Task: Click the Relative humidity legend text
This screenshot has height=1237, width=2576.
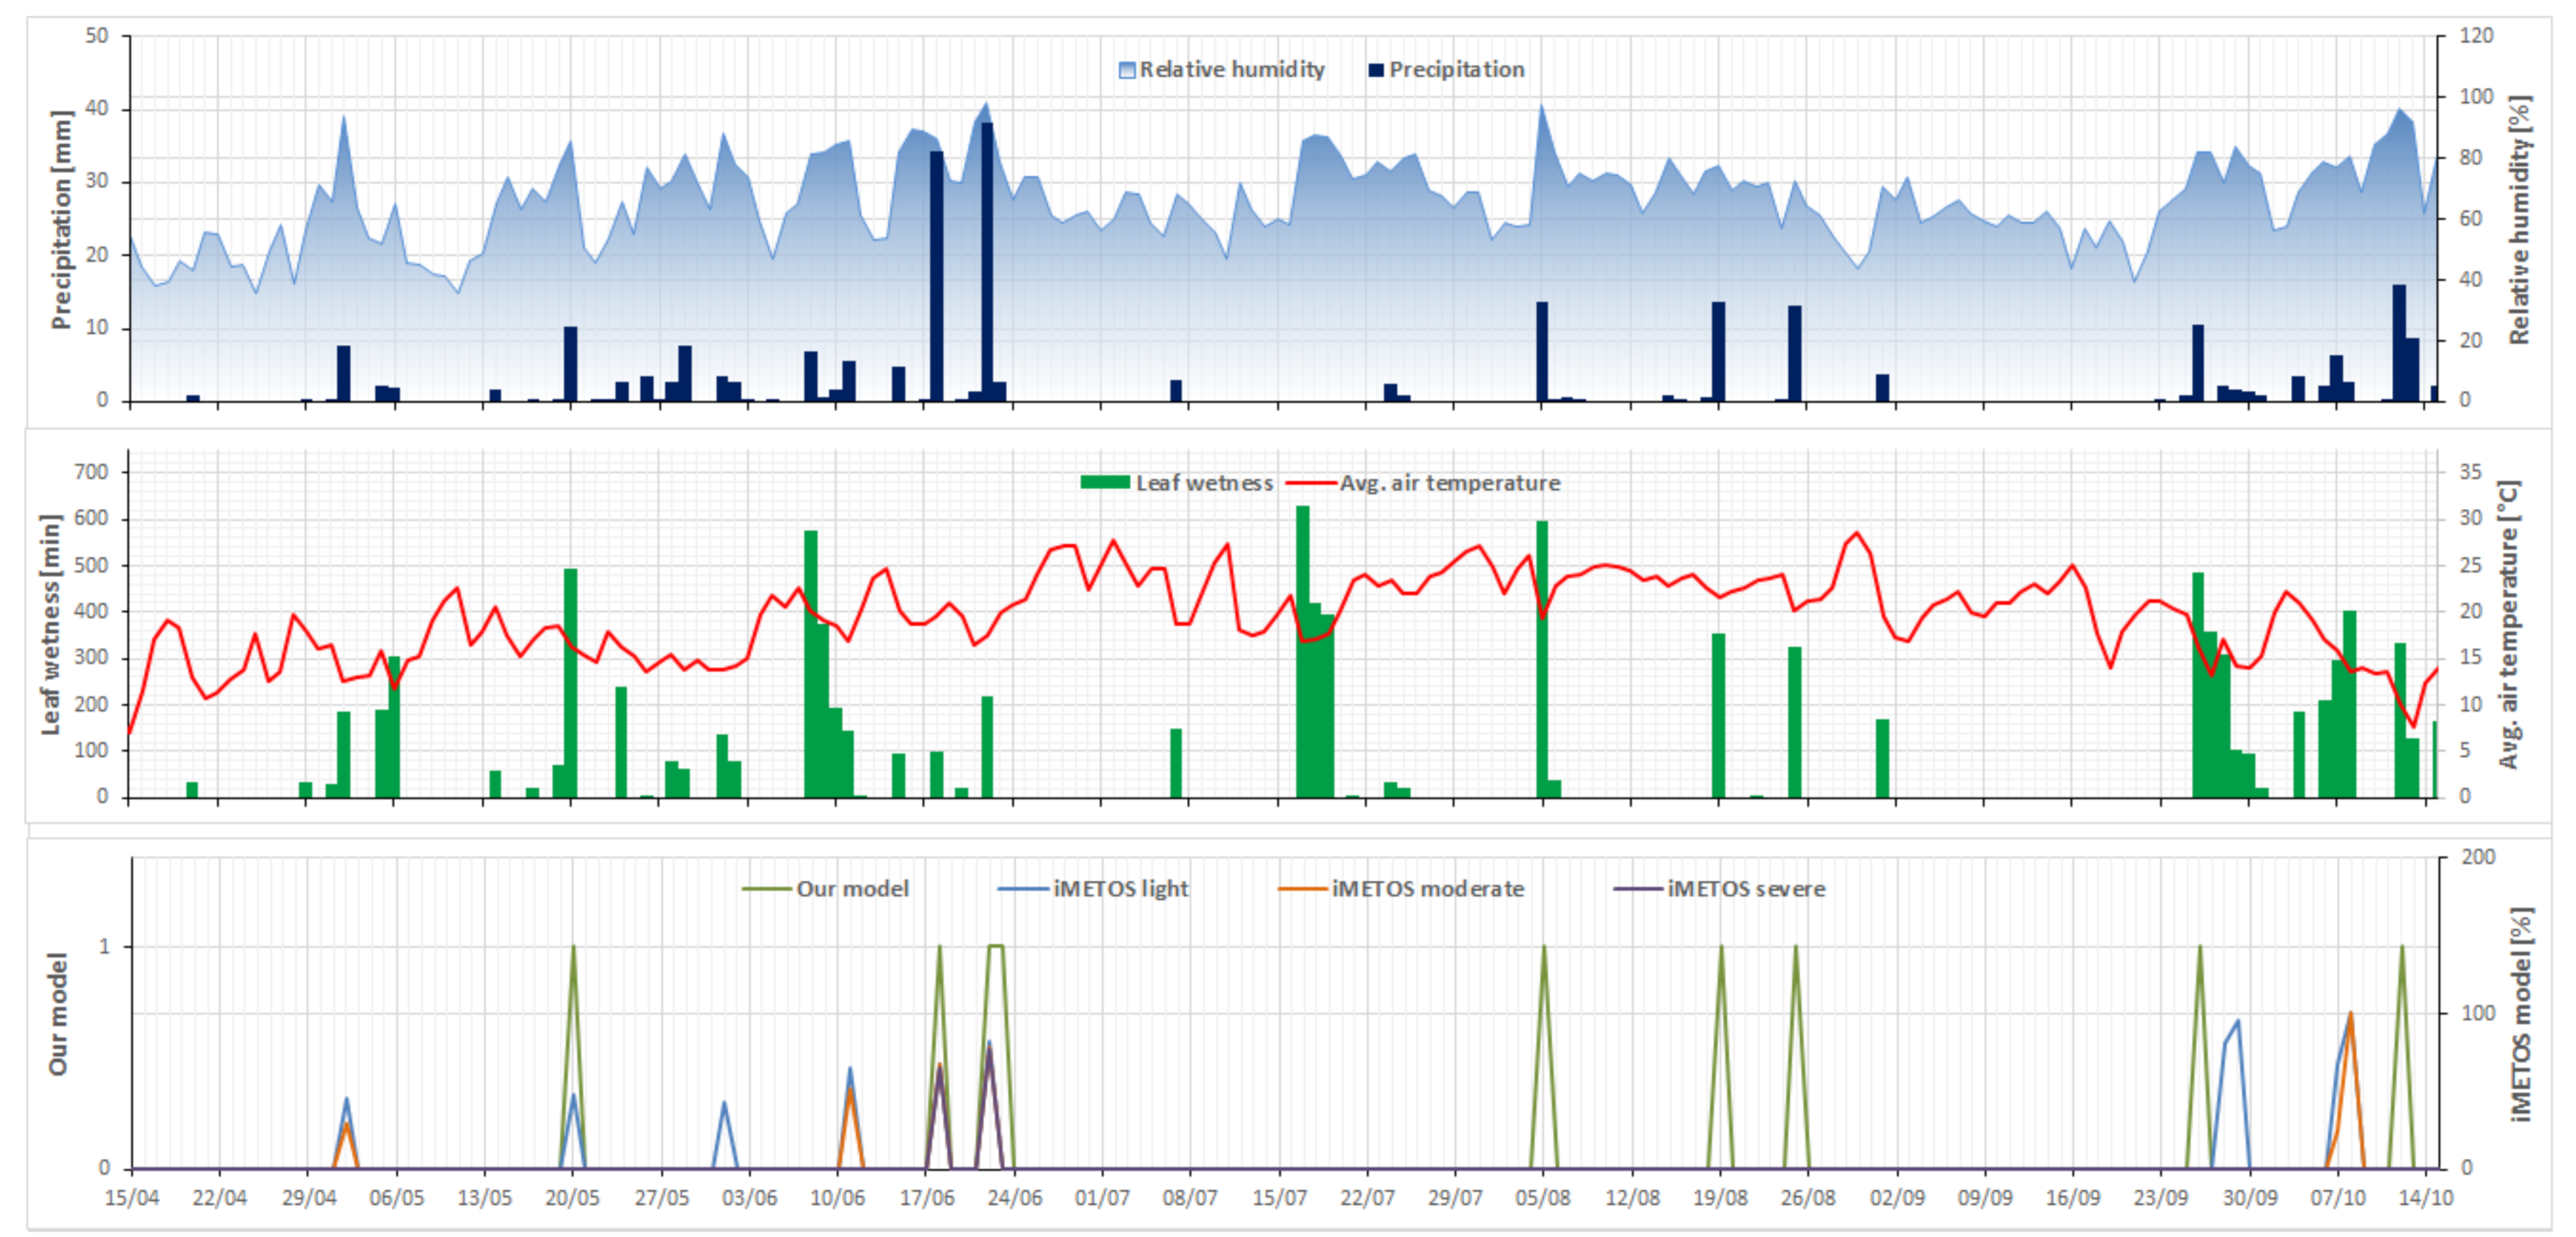Action: (1232, 70)
